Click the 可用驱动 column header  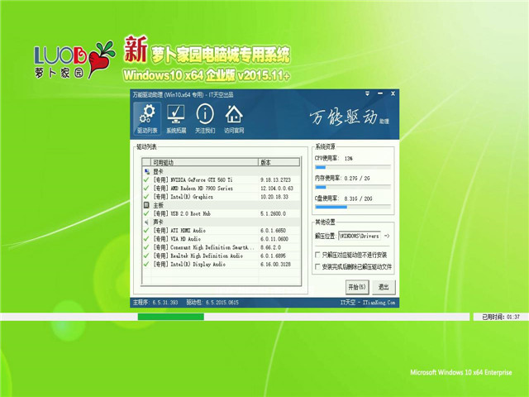point(205,162)
